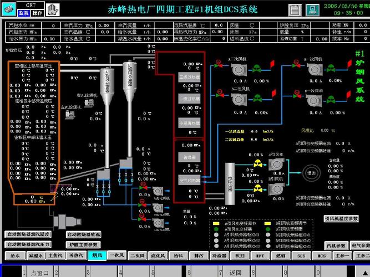The height and width of the screenshot is (277, 370).
Task: Click motorized inlet valve of A二次风机
Action: click(219, 64)
